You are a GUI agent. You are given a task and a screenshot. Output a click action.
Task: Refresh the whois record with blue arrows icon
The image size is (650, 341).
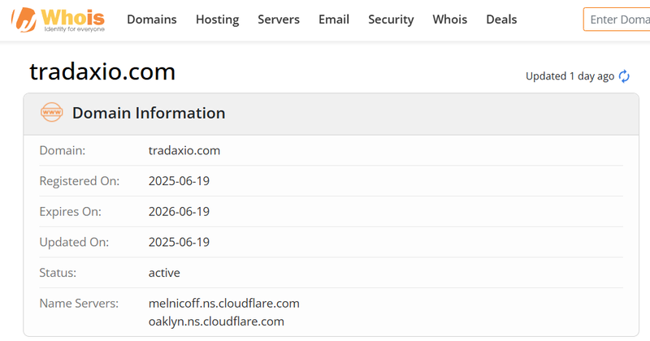(x=624, y=76)
